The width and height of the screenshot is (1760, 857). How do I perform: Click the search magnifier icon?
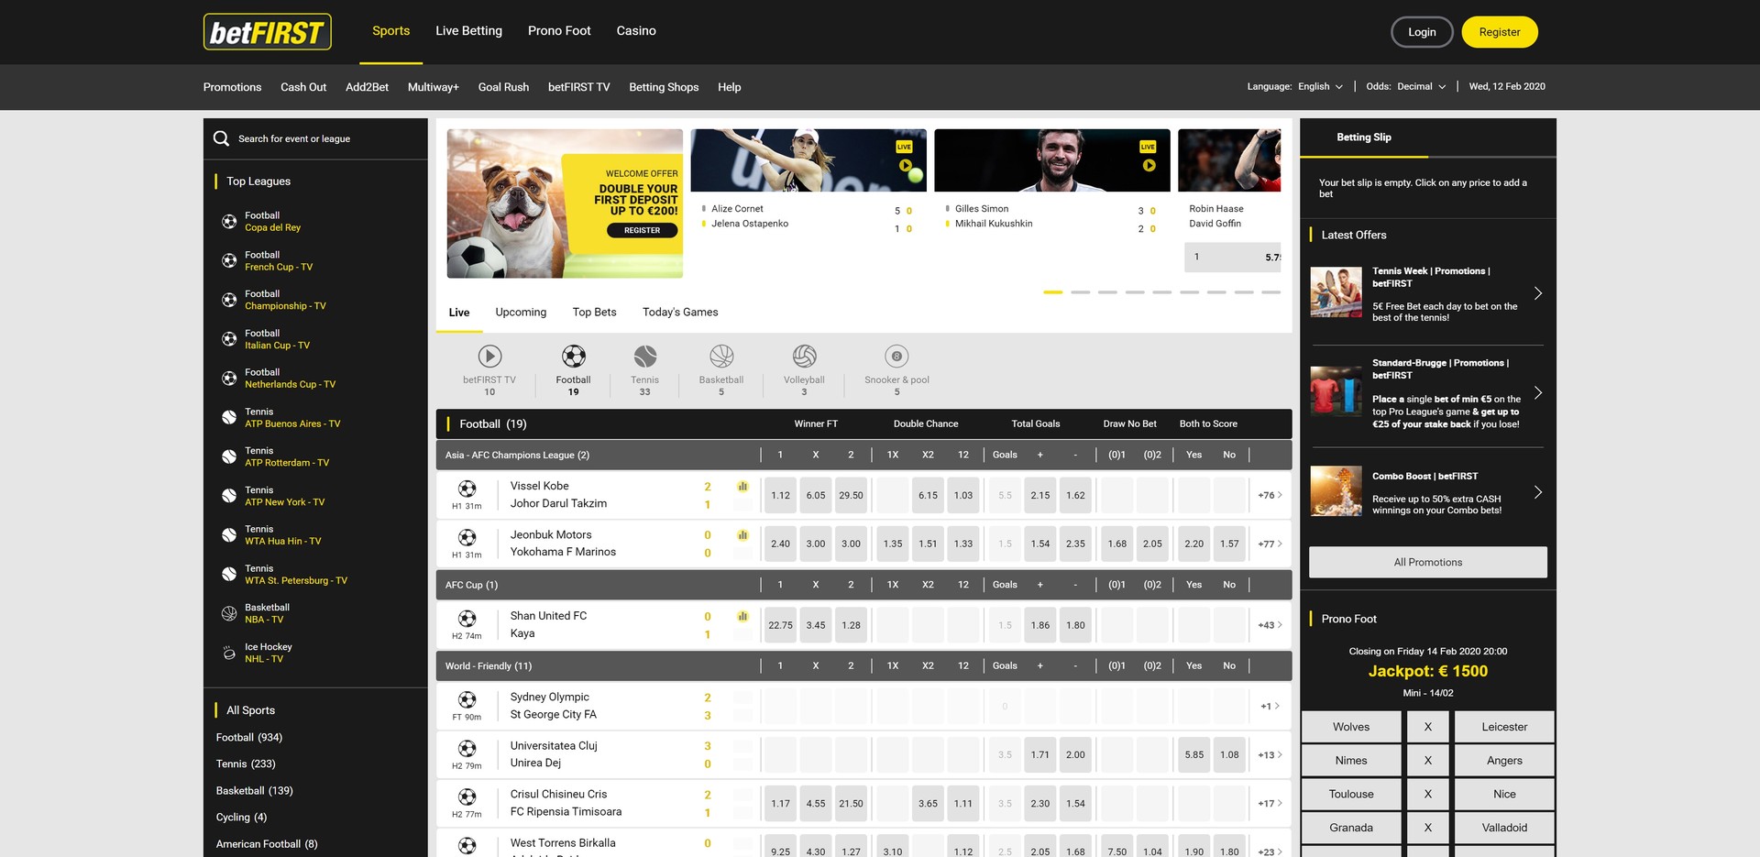[221, 138]
